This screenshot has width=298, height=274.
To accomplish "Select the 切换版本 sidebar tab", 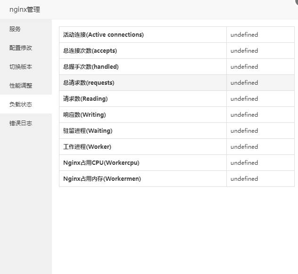I will point(21,67).
